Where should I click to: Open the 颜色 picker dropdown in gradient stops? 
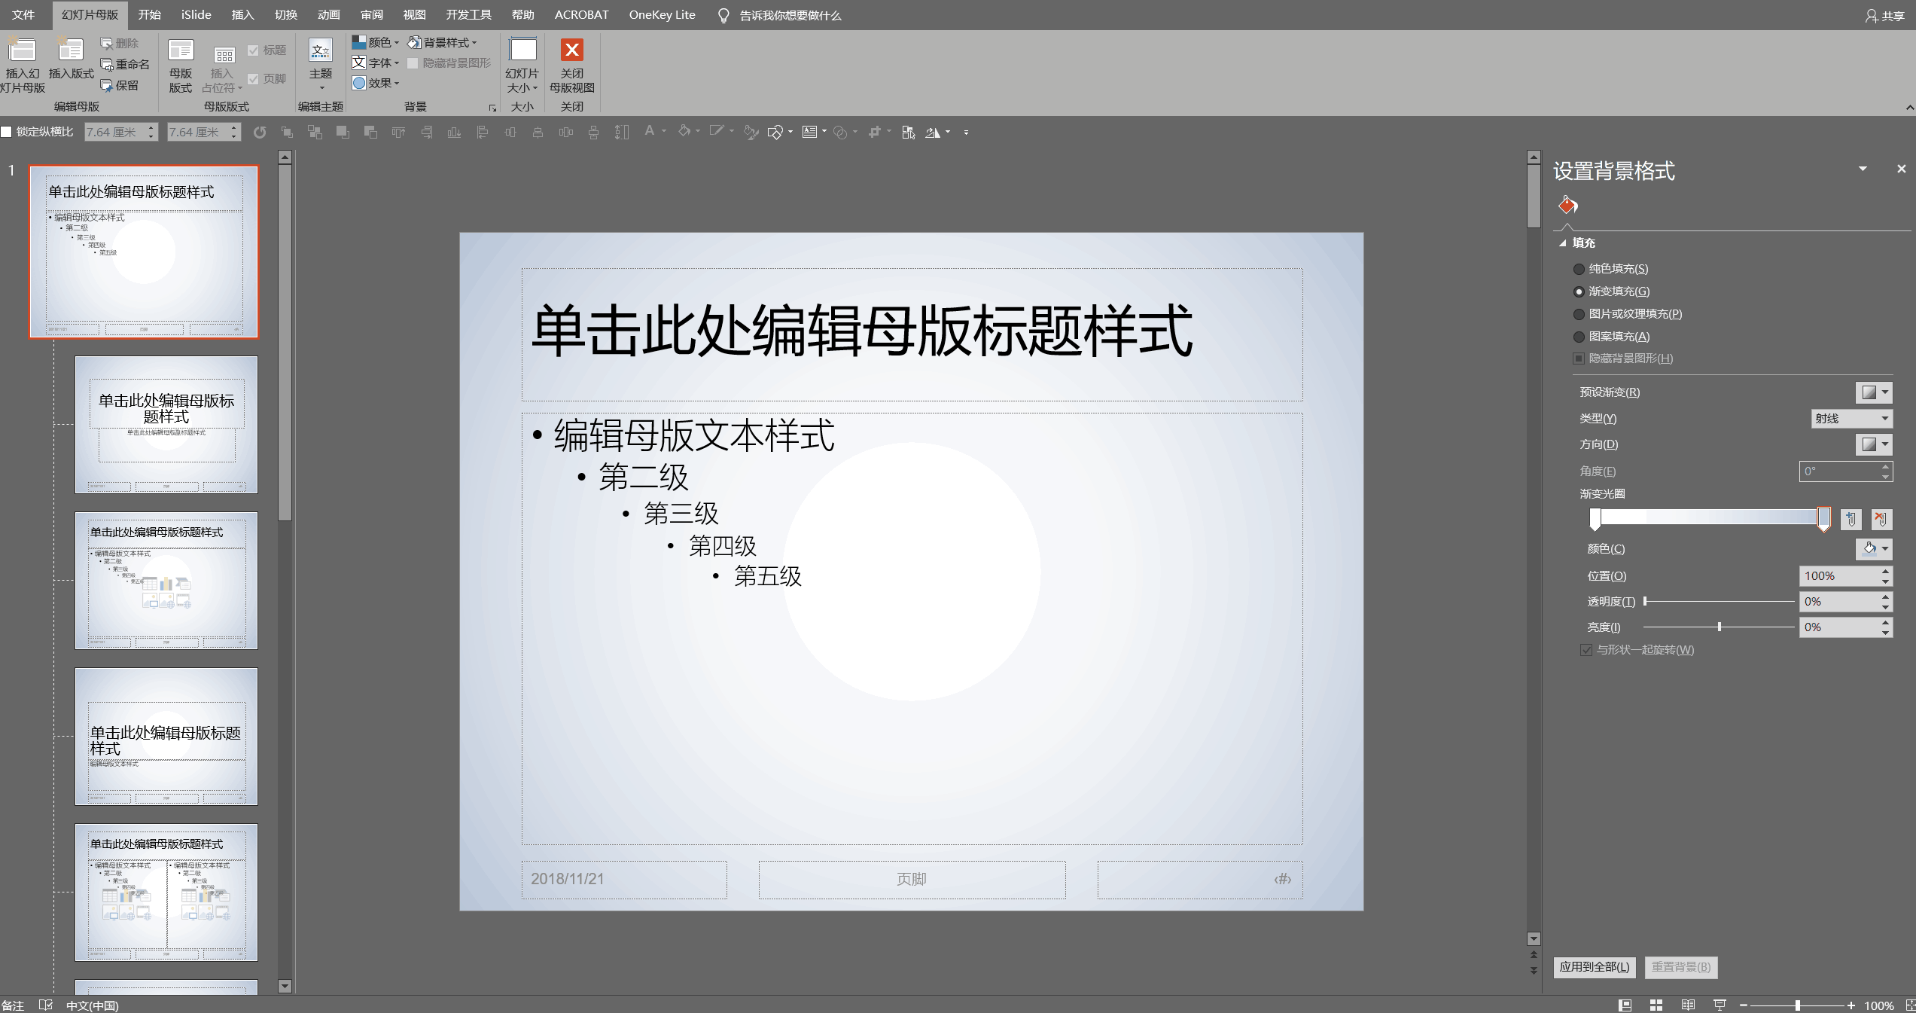click(1874, 549)
